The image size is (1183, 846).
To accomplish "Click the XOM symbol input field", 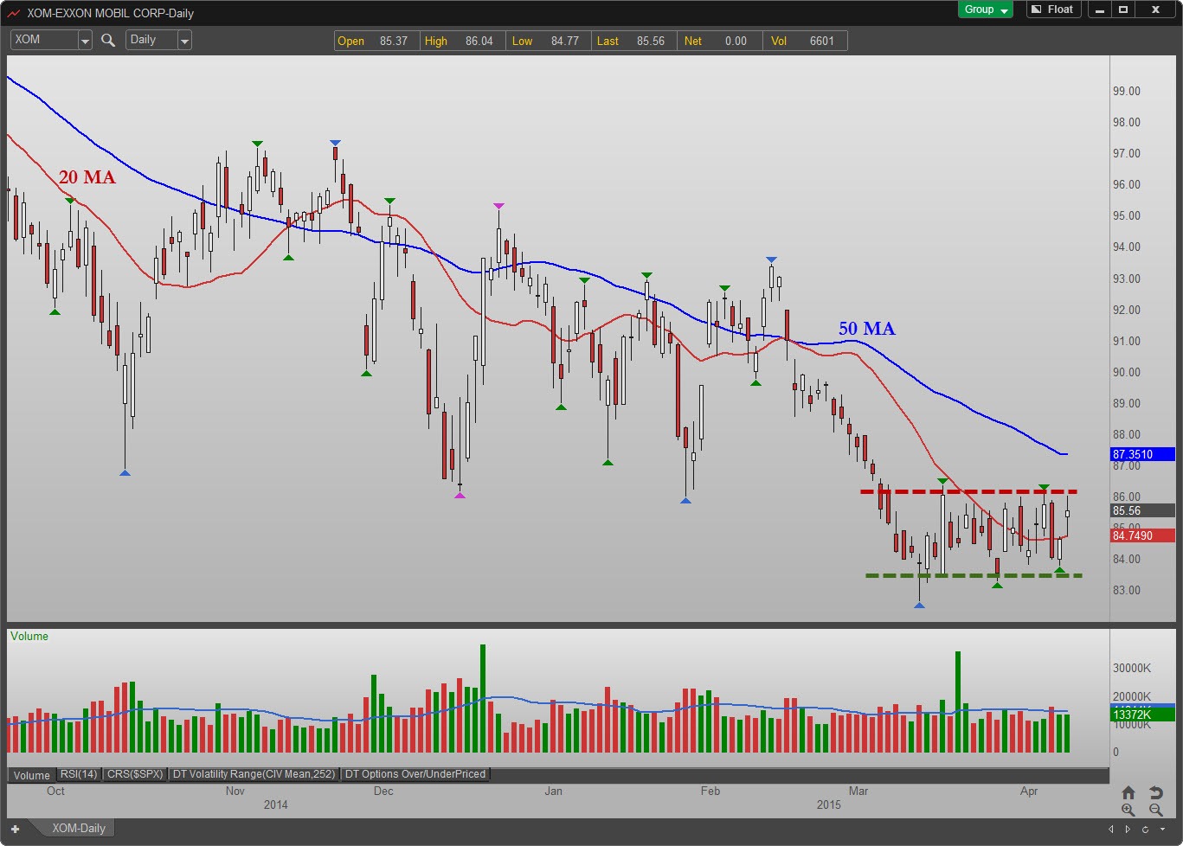I will [44, 40].
